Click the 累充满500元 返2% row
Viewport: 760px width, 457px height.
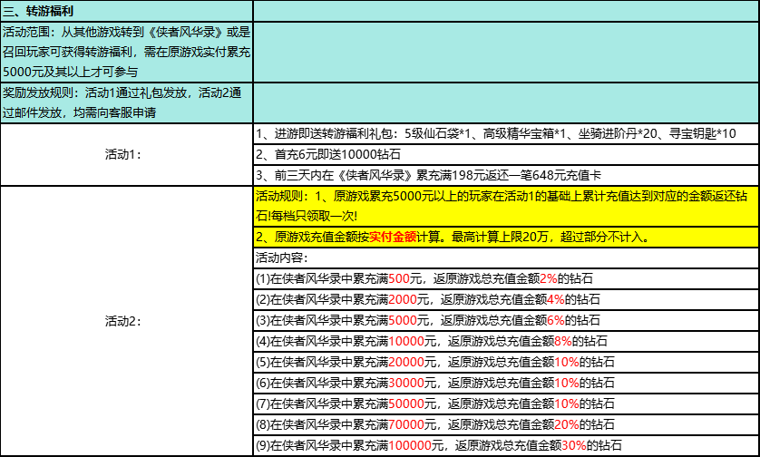coord(504,277)
